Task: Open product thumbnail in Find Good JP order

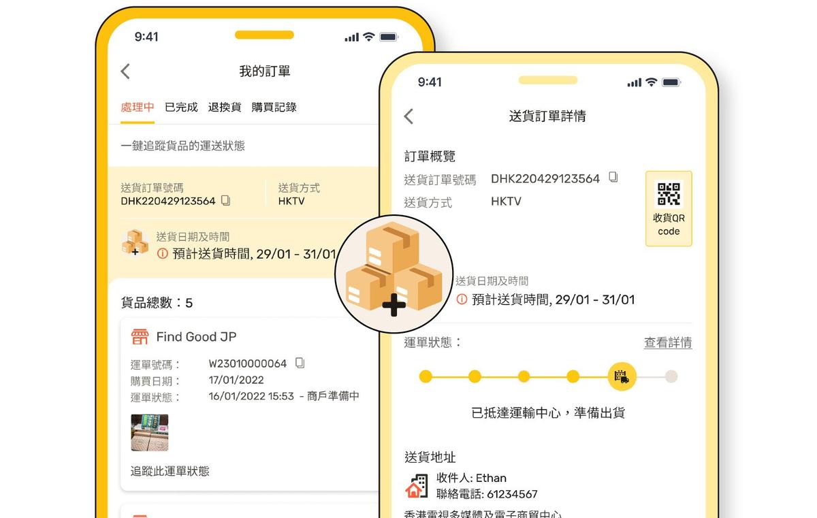Action: tap(150, 432)
